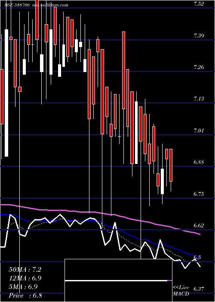Click the 7.39 price axis label
Viewport: 215px width, 302px height.
click(199, 36)
